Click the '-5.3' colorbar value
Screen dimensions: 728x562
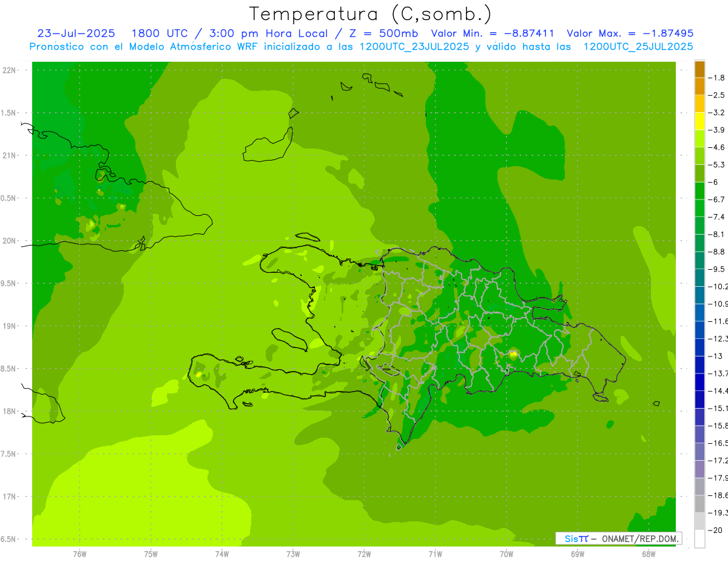click(x=716, y=165)
